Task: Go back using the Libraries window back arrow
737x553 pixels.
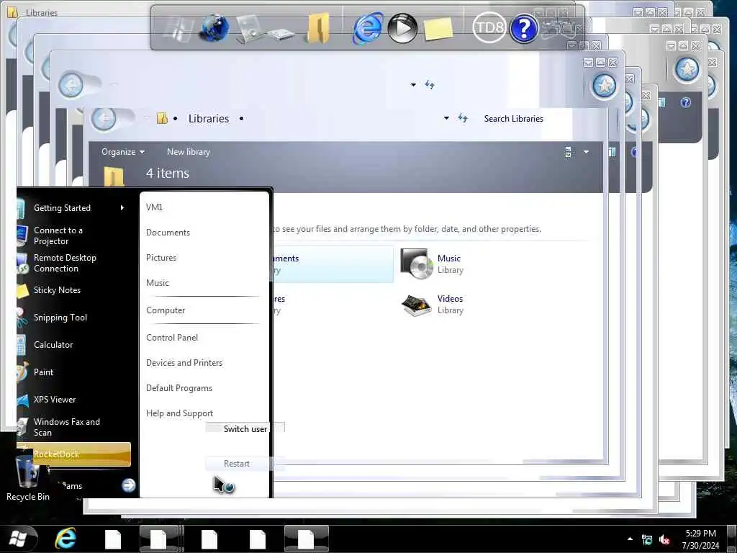Action: (104, 119)
